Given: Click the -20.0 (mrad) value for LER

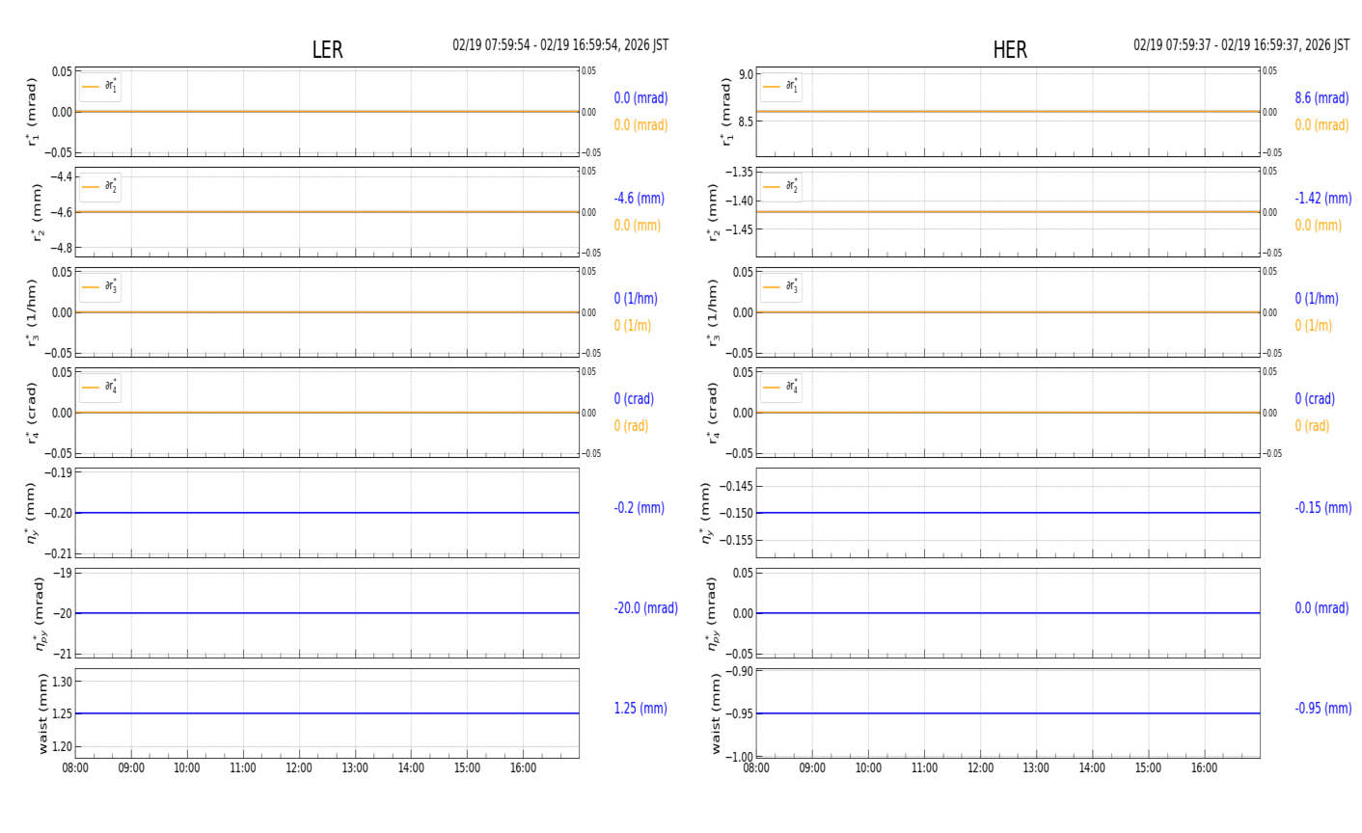Looking at the screenshot, I should [x=646, y=608].
